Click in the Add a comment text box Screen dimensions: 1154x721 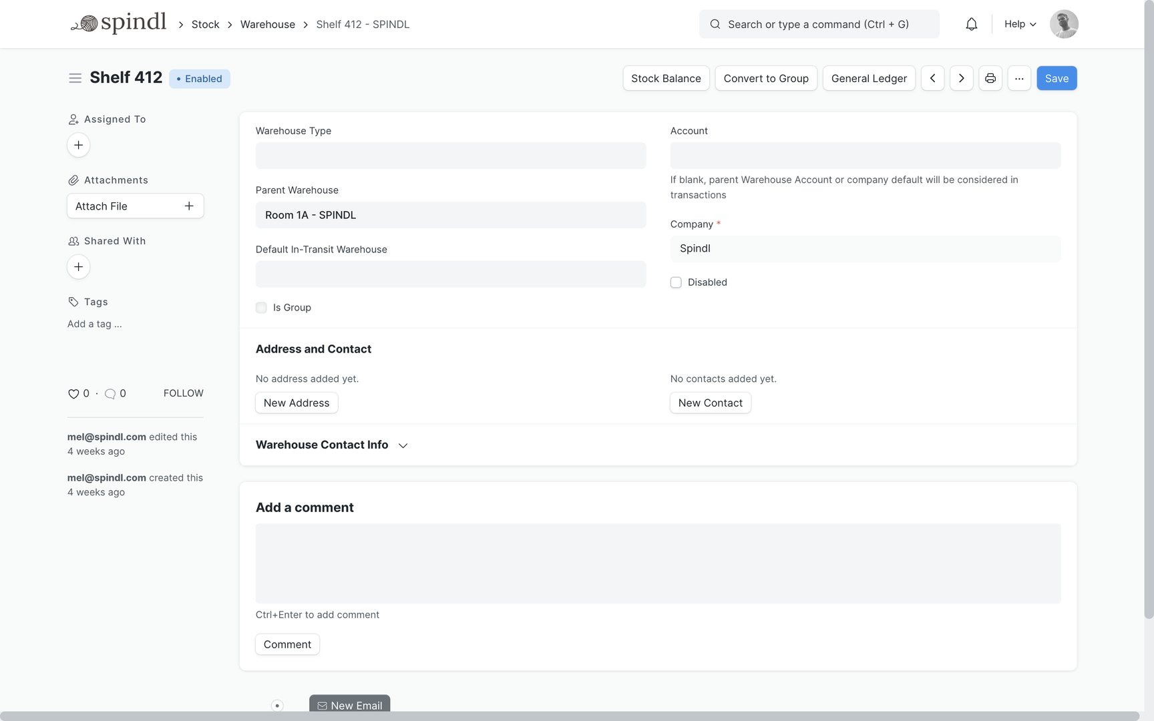point(657,563)
